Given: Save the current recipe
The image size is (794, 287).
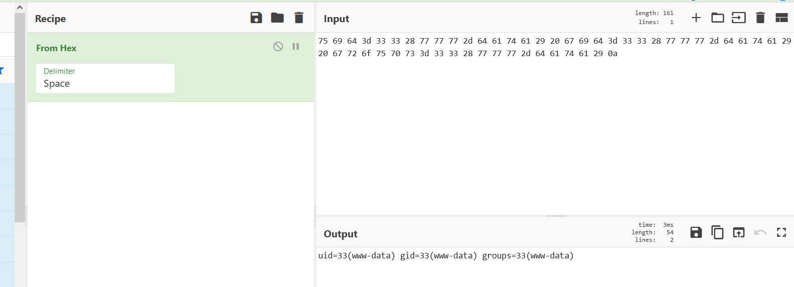Looking at the screenshot, I should pyautogui.click(x=256, y=18).
